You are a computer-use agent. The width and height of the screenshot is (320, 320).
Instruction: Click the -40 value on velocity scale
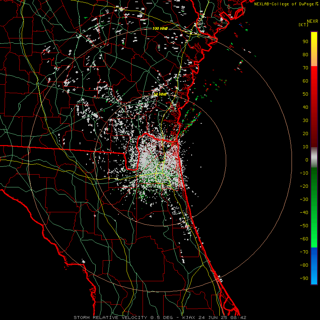pos(304,213)
